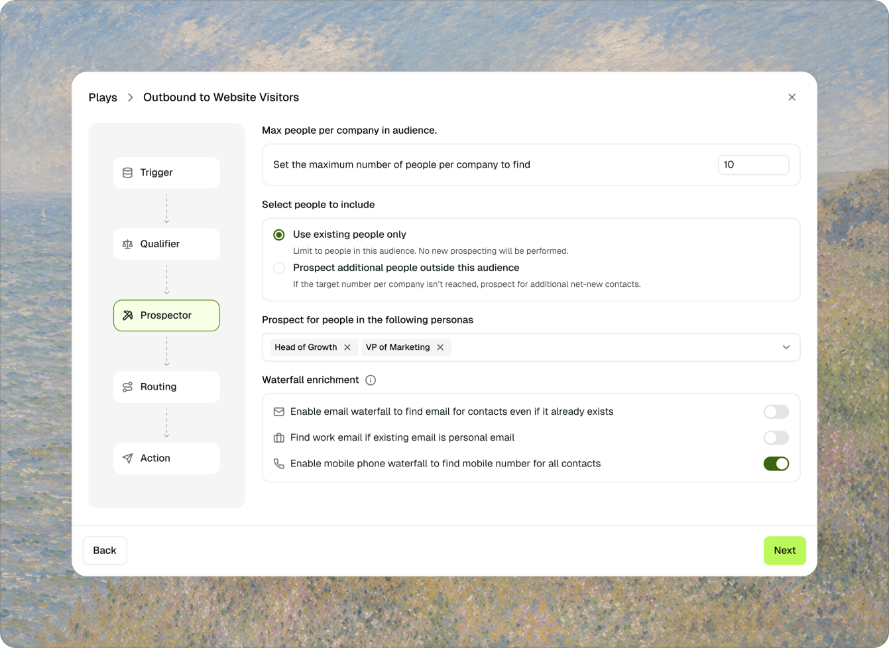Open the Routing step

point(166,387)
